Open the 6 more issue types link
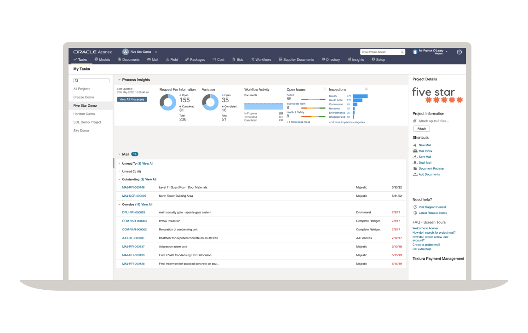 [298, 122]
